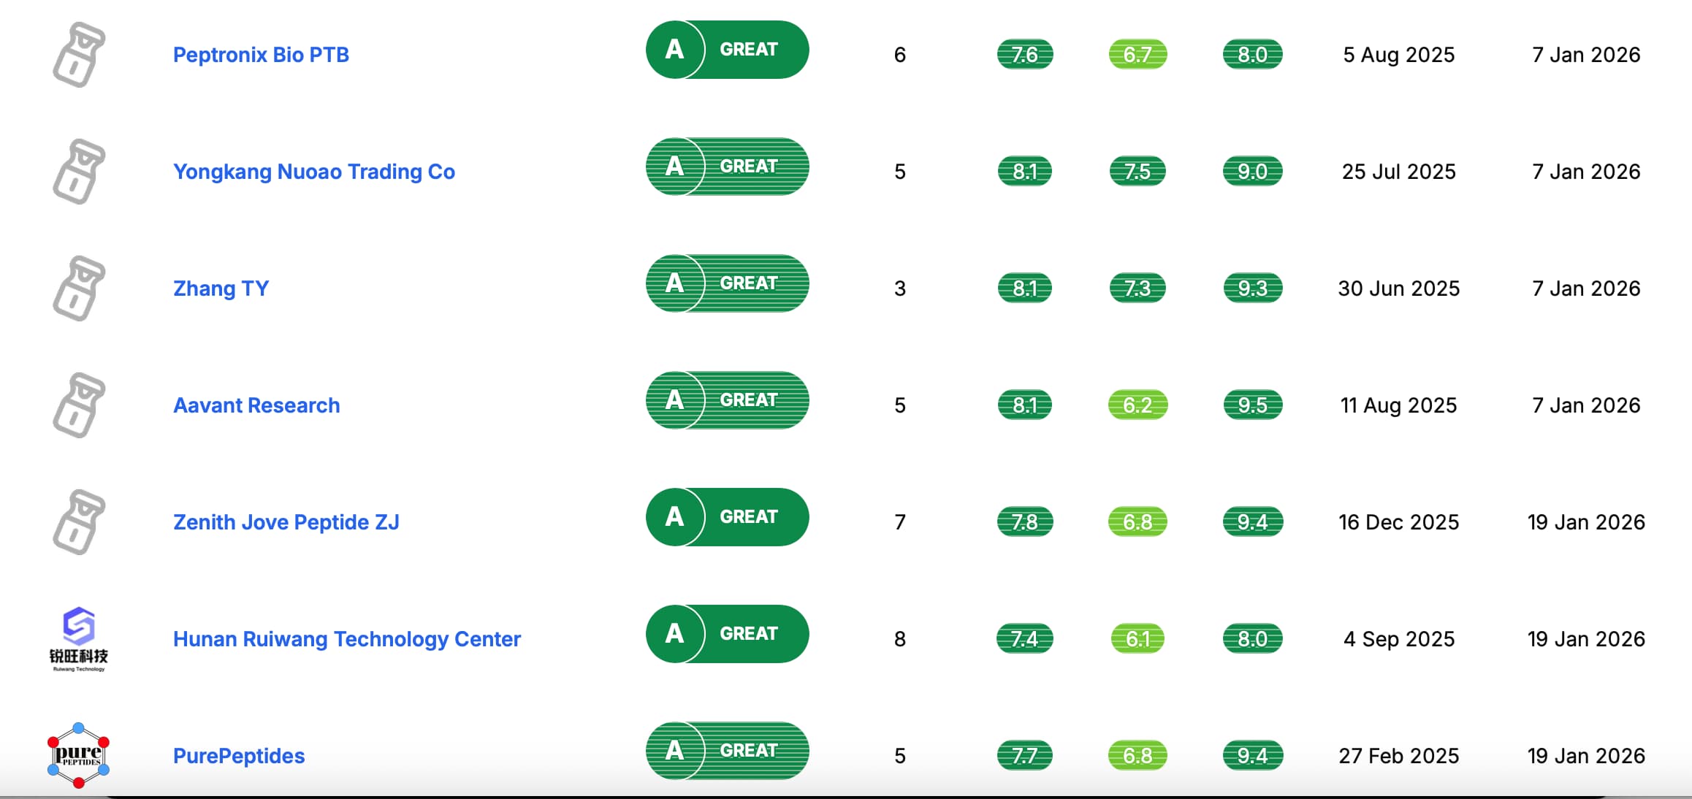
Task: Open the Peptronix Bio PTB link
Action: pyautogui.click(x=261, y=55)
